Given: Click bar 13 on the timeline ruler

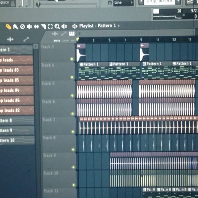Looking at the screenshot, I should [174, 39].
